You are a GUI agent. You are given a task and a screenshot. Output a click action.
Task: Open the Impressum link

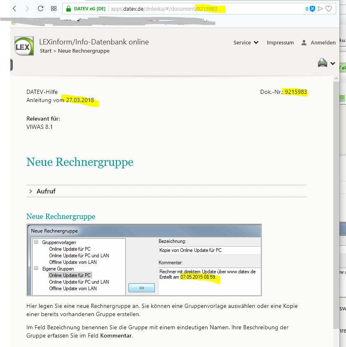click(x=280, y=42)
